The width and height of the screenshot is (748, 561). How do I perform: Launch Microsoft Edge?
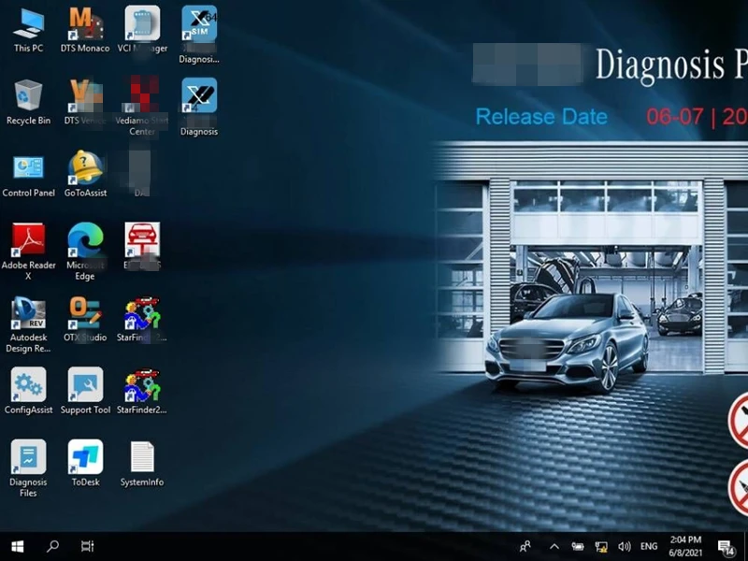click(x=85, y=251)
